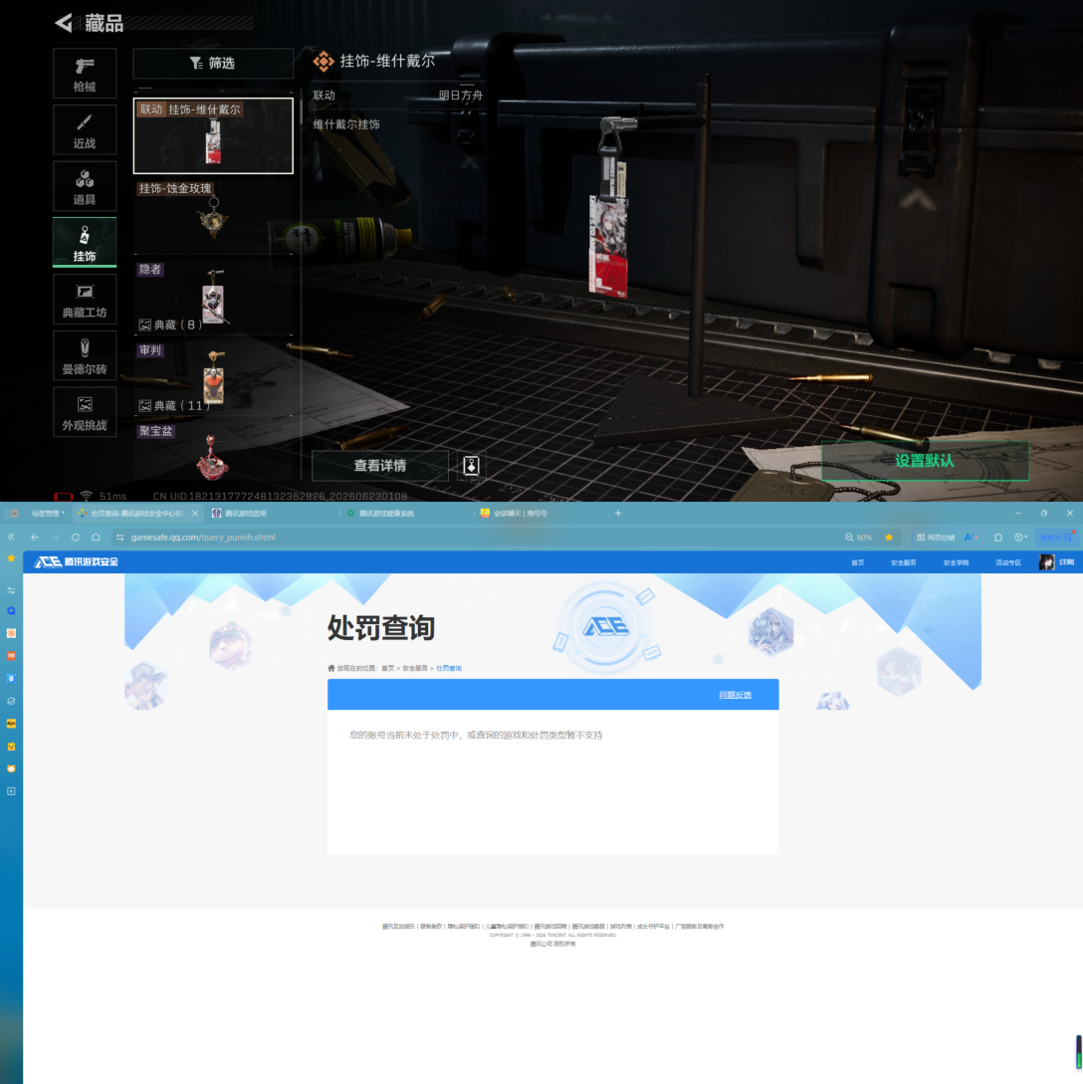Click the 典藏 (11) collection label
This screenshot has height=1084, width=1083.
174,406
